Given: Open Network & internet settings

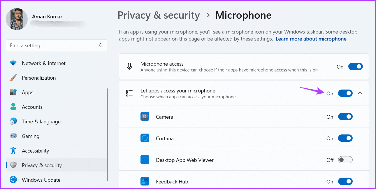Looking at the screenshot, I should 57,63.
